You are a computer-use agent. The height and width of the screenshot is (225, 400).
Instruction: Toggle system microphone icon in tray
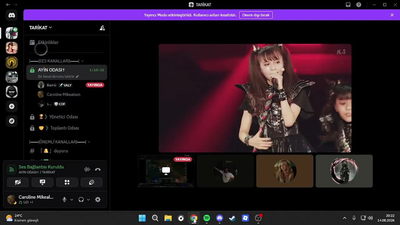tap(354, 218)
